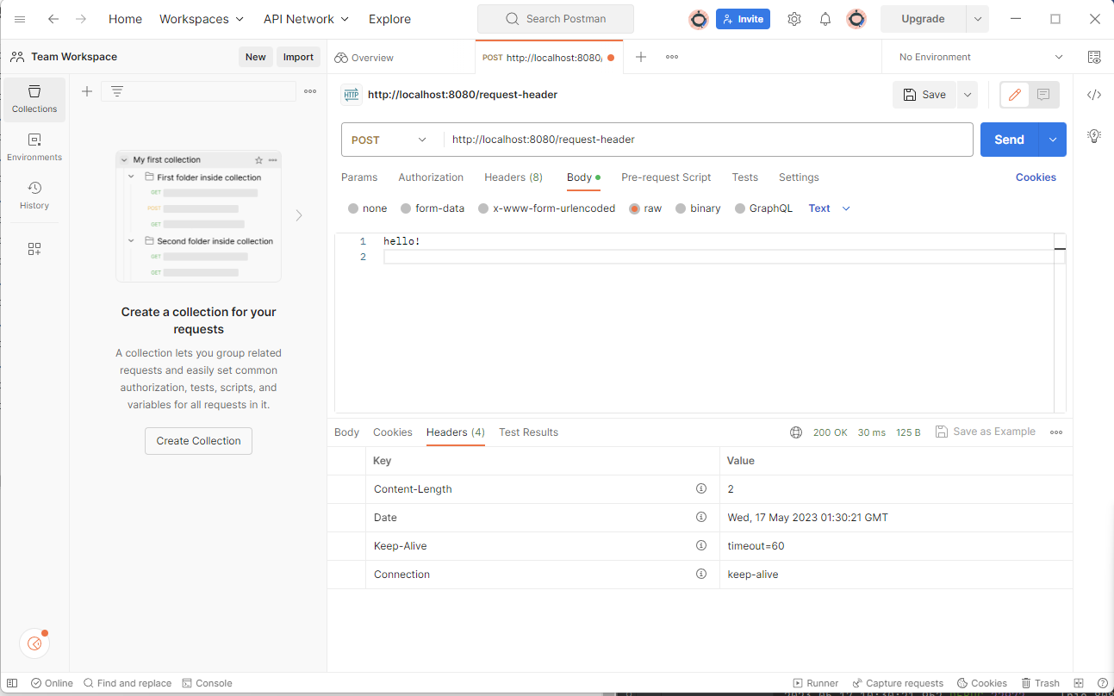Open the user avatar beside Upgrade
The width and height of the screenshot is (1114, 696).
pos(856,19)
